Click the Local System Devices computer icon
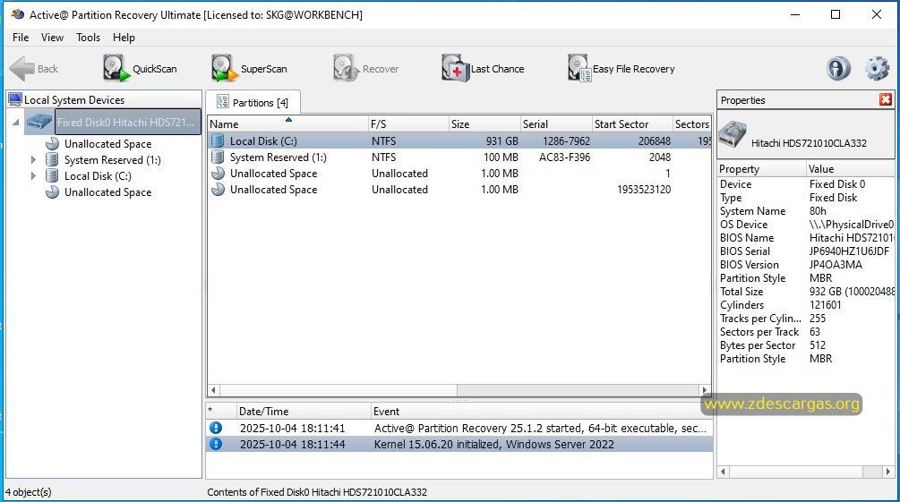This screenshot has height=502, width=900. pos(15,99)
